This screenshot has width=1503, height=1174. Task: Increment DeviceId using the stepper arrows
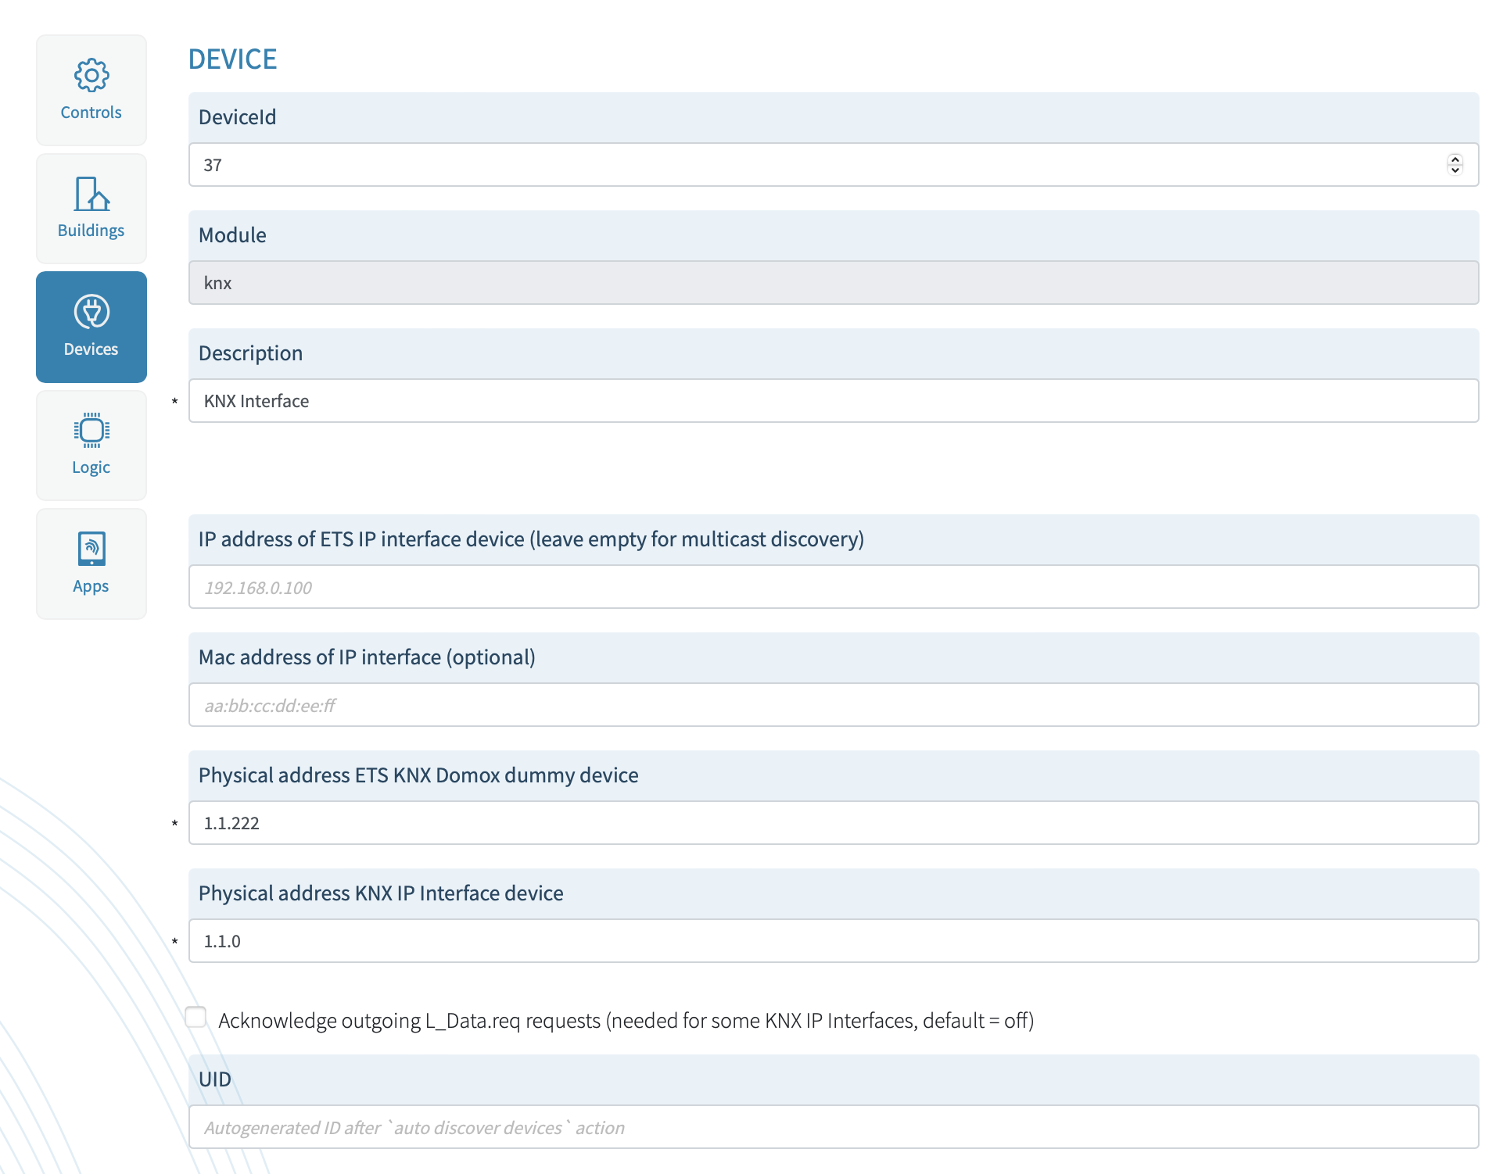[x=1455, y=159]
